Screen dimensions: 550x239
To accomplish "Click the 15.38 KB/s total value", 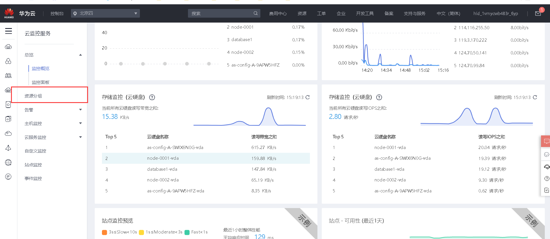I will coord(115,117).
